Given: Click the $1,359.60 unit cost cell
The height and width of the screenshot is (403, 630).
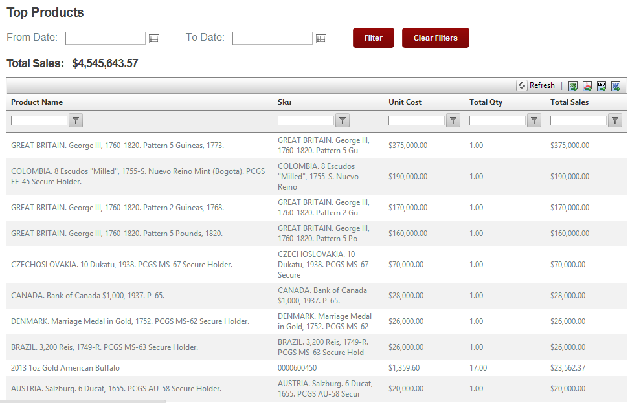Looking at the screenshot, I should click(x=404, y=367).
